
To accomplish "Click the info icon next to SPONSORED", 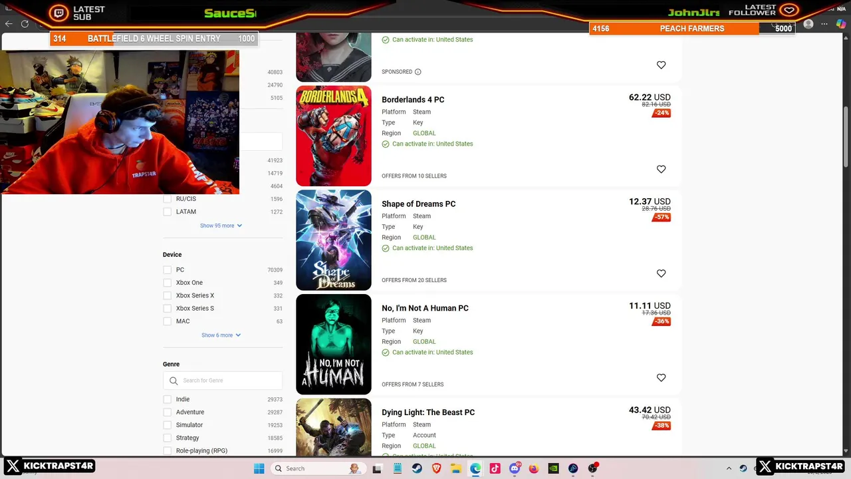I will tap(418, 72).
